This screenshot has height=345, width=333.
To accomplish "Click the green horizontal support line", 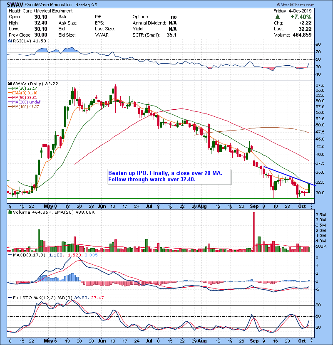I will click(160, 198).
